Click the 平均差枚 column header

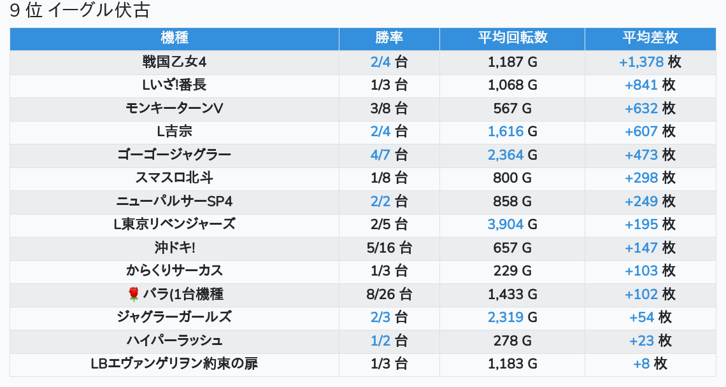click(650, 38)
